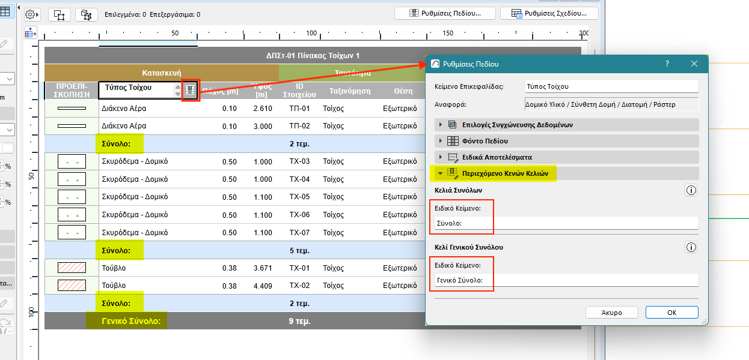Click the table title ΔΠΣτ-01 Πίνακας Τοίχων 1
This screenshot has width=749, height=360.
(313, 56)
